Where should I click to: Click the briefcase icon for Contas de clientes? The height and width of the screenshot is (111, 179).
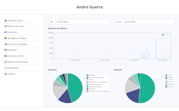pyautogui.click(x=5, y=56)
